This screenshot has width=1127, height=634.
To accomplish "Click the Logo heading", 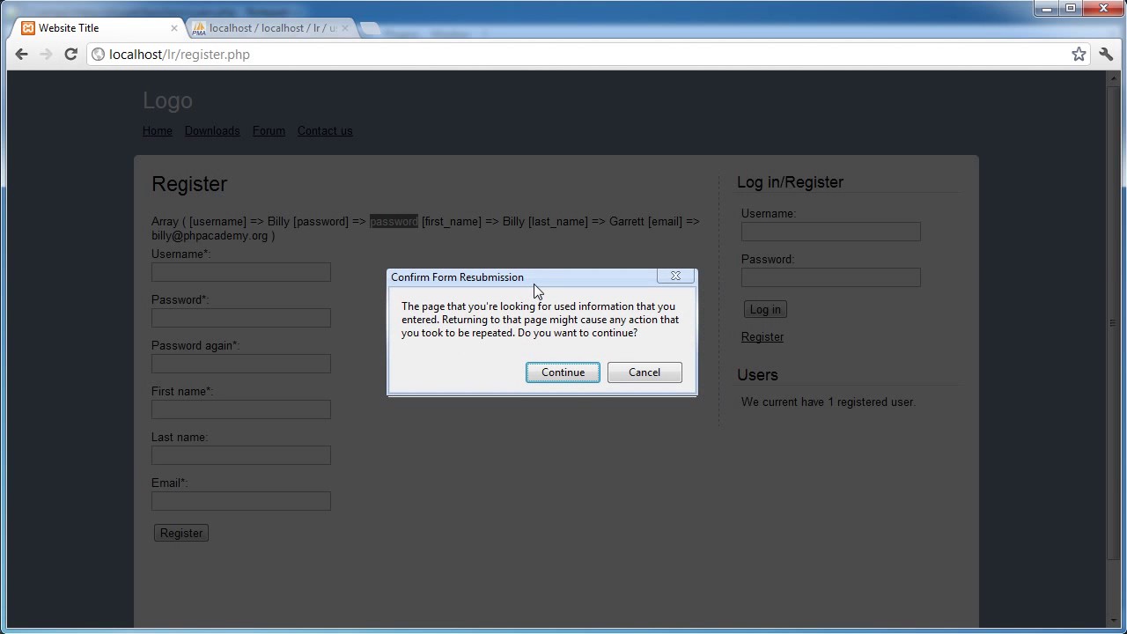I will (167, 100).
